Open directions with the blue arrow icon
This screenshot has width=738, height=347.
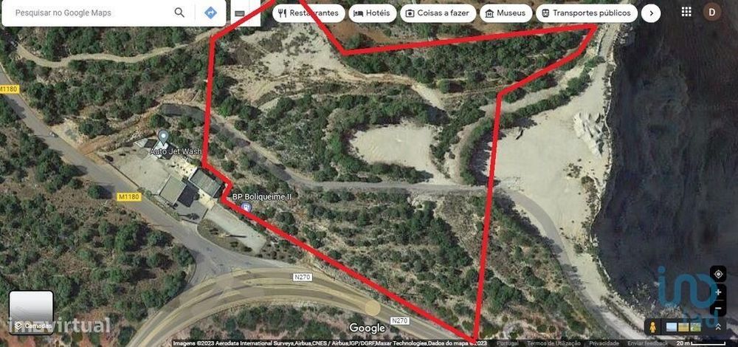(x=211, y=13)
